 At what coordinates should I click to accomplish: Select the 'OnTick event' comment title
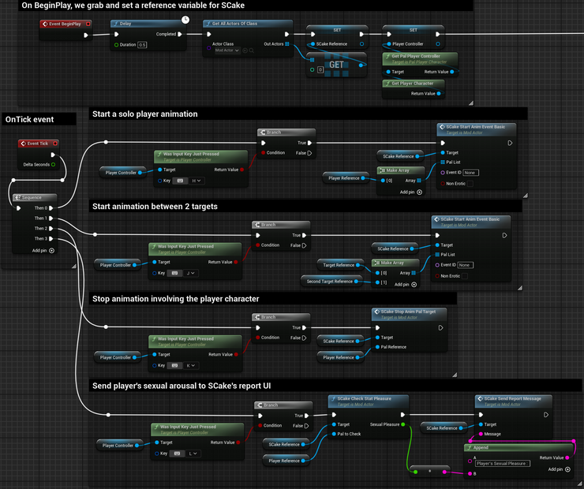[x=30, y=119]
